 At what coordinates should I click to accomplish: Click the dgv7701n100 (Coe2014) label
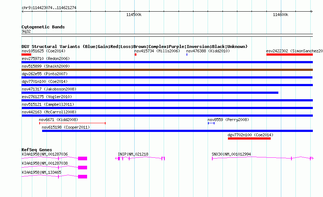(45, 81)
